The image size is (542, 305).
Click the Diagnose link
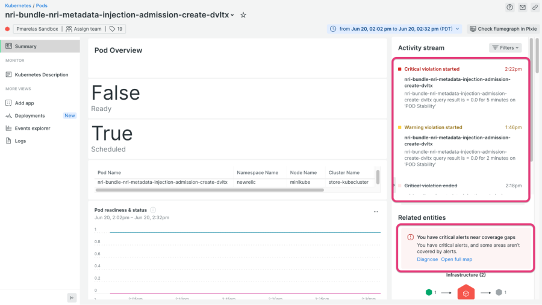[427, 259]
